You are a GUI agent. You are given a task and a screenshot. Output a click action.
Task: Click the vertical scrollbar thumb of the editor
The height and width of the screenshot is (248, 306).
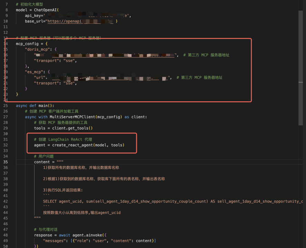300,68
